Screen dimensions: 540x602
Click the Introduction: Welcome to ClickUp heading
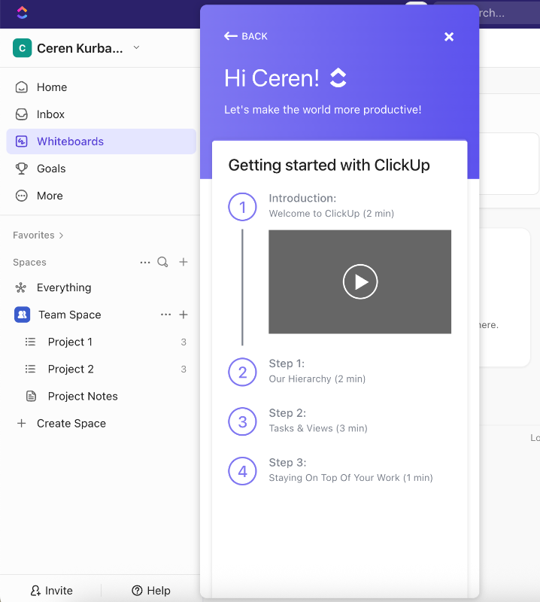pos(331,205)
